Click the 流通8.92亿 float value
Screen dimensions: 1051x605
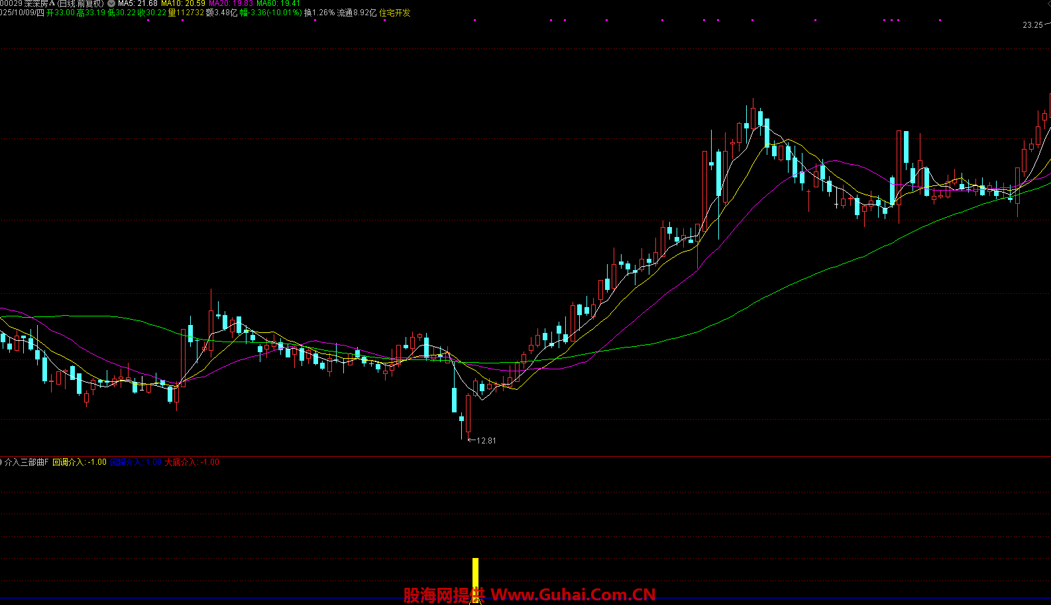click(x=357, y=13)
